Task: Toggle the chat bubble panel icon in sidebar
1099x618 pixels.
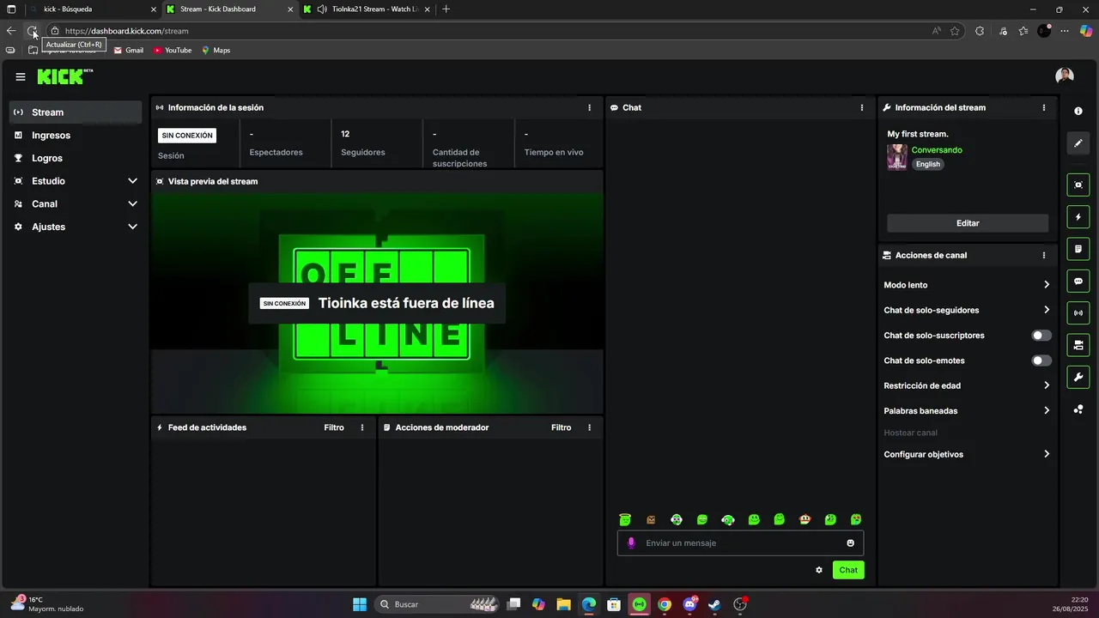Action: click(x=1078, y=281)
